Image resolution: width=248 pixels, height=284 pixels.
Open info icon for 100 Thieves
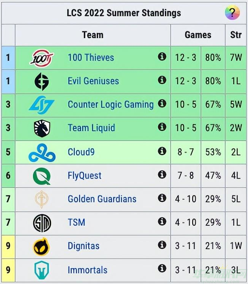[x=162, y=56]
